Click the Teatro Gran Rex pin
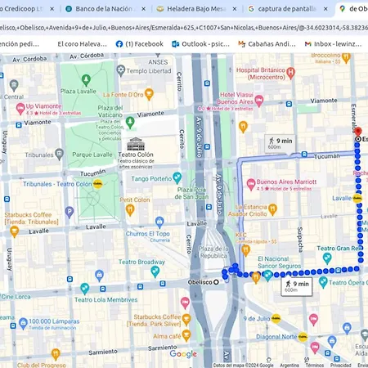 click(327, 258)
